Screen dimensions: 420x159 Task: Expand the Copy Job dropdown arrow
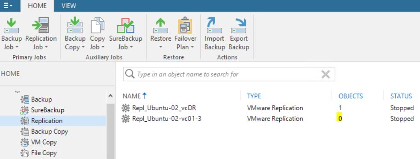pyautogui.click(x=103, y=47)
